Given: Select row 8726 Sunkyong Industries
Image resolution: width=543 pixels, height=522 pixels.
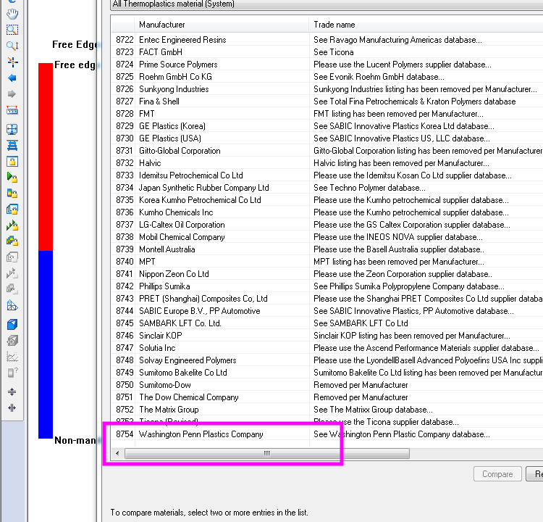Looking at the screenshot, I should pos(327,89).
